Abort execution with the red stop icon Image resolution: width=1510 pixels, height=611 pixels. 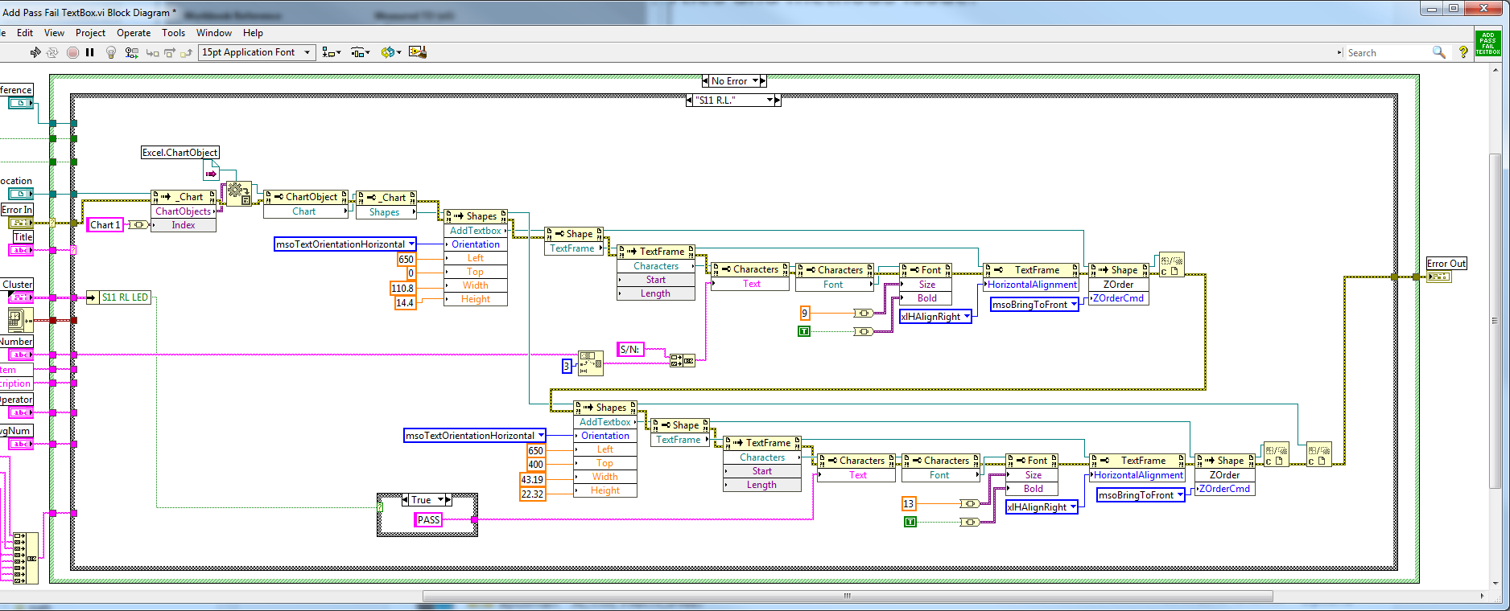click(72, 52)
